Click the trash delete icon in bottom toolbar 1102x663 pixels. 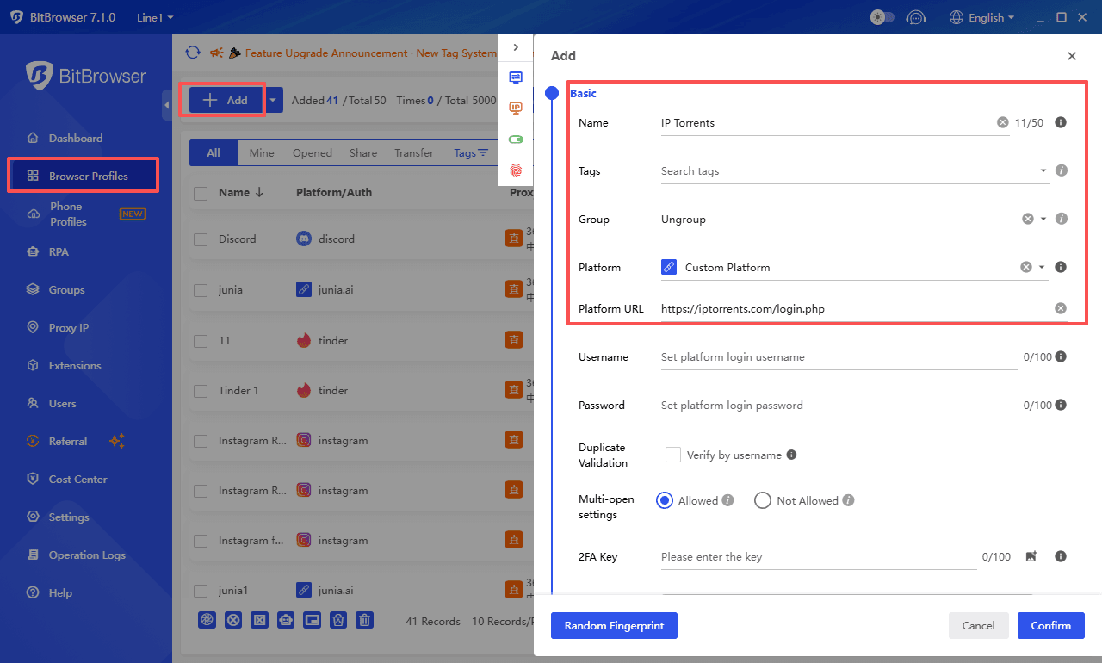pyautogui.click(x=364, y=619)
